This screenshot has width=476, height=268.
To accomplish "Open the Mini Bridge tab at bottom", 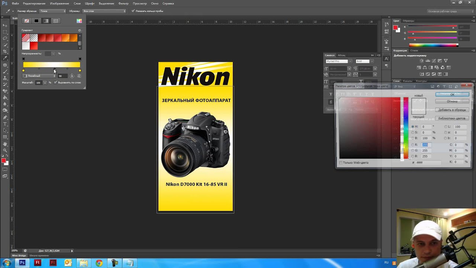I will click(19, 255).
